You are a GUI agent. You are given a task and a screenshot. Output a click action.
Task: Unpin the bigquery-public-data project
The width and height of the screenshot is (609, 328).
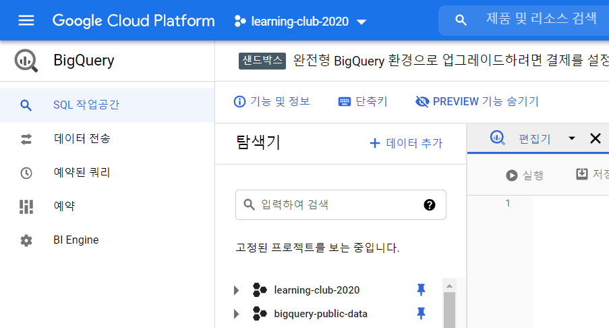[x=421, y=313]
